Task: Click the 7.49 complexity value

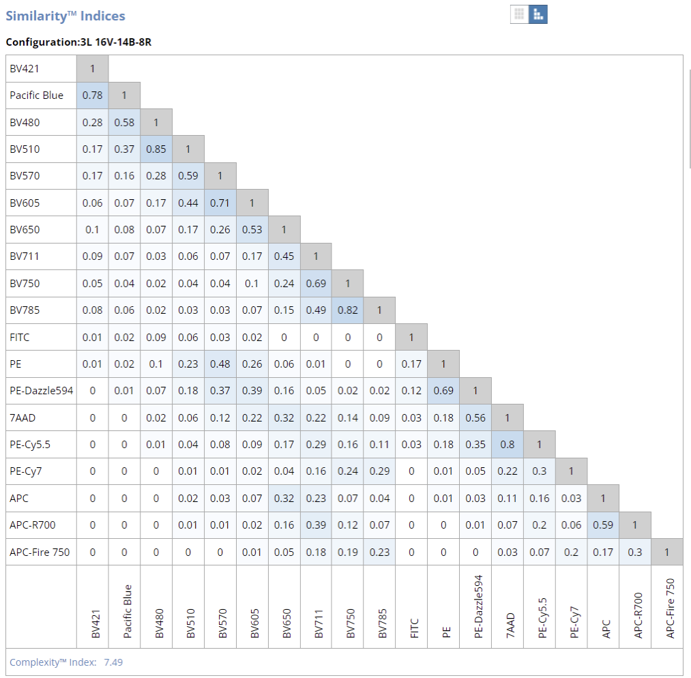Action: coord(113,662)
